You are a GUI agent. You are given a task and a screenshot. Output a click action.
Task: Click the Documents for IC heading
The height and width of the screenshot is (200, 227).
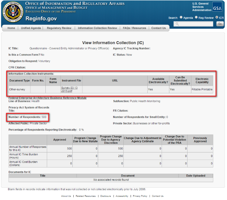[20, 172]
